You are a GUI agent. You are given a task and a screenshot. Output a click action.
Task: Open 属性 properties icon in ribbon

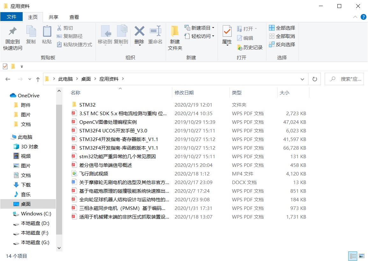click(x=227, y=31)
